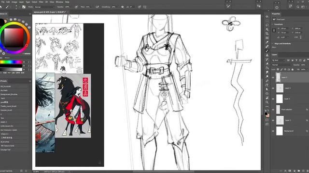Open the File menu
Viewport: 309px width, 173px height.
pos(3,2)
